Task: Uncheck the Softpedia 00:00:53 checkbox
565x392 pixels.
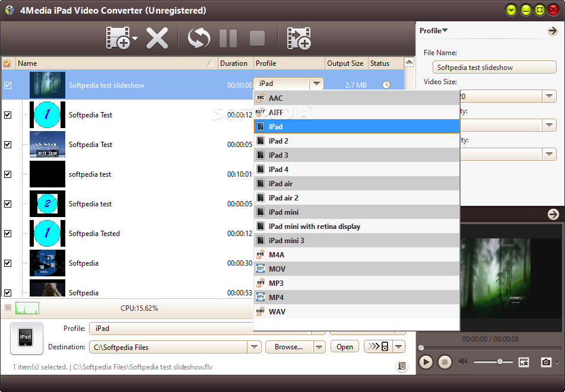Action: pos(8,292)
